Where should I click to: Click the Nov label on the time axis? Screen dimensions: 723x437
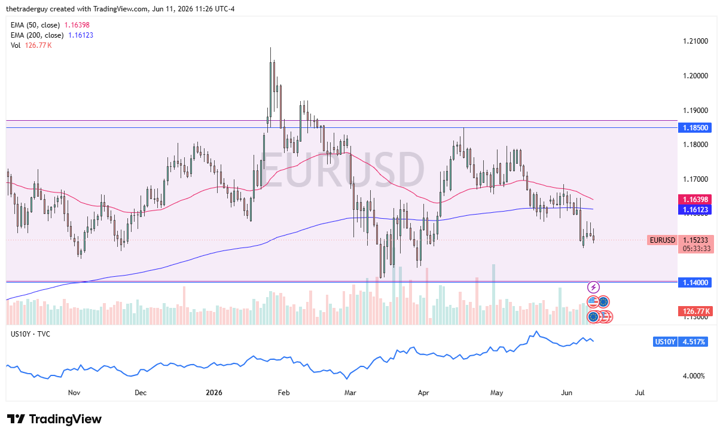pos(74,393)
